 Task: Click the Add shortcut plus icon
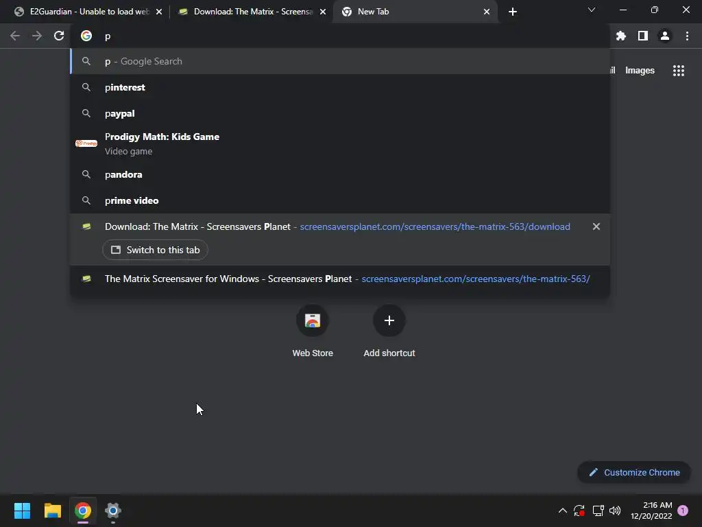[x=389, y=320]
